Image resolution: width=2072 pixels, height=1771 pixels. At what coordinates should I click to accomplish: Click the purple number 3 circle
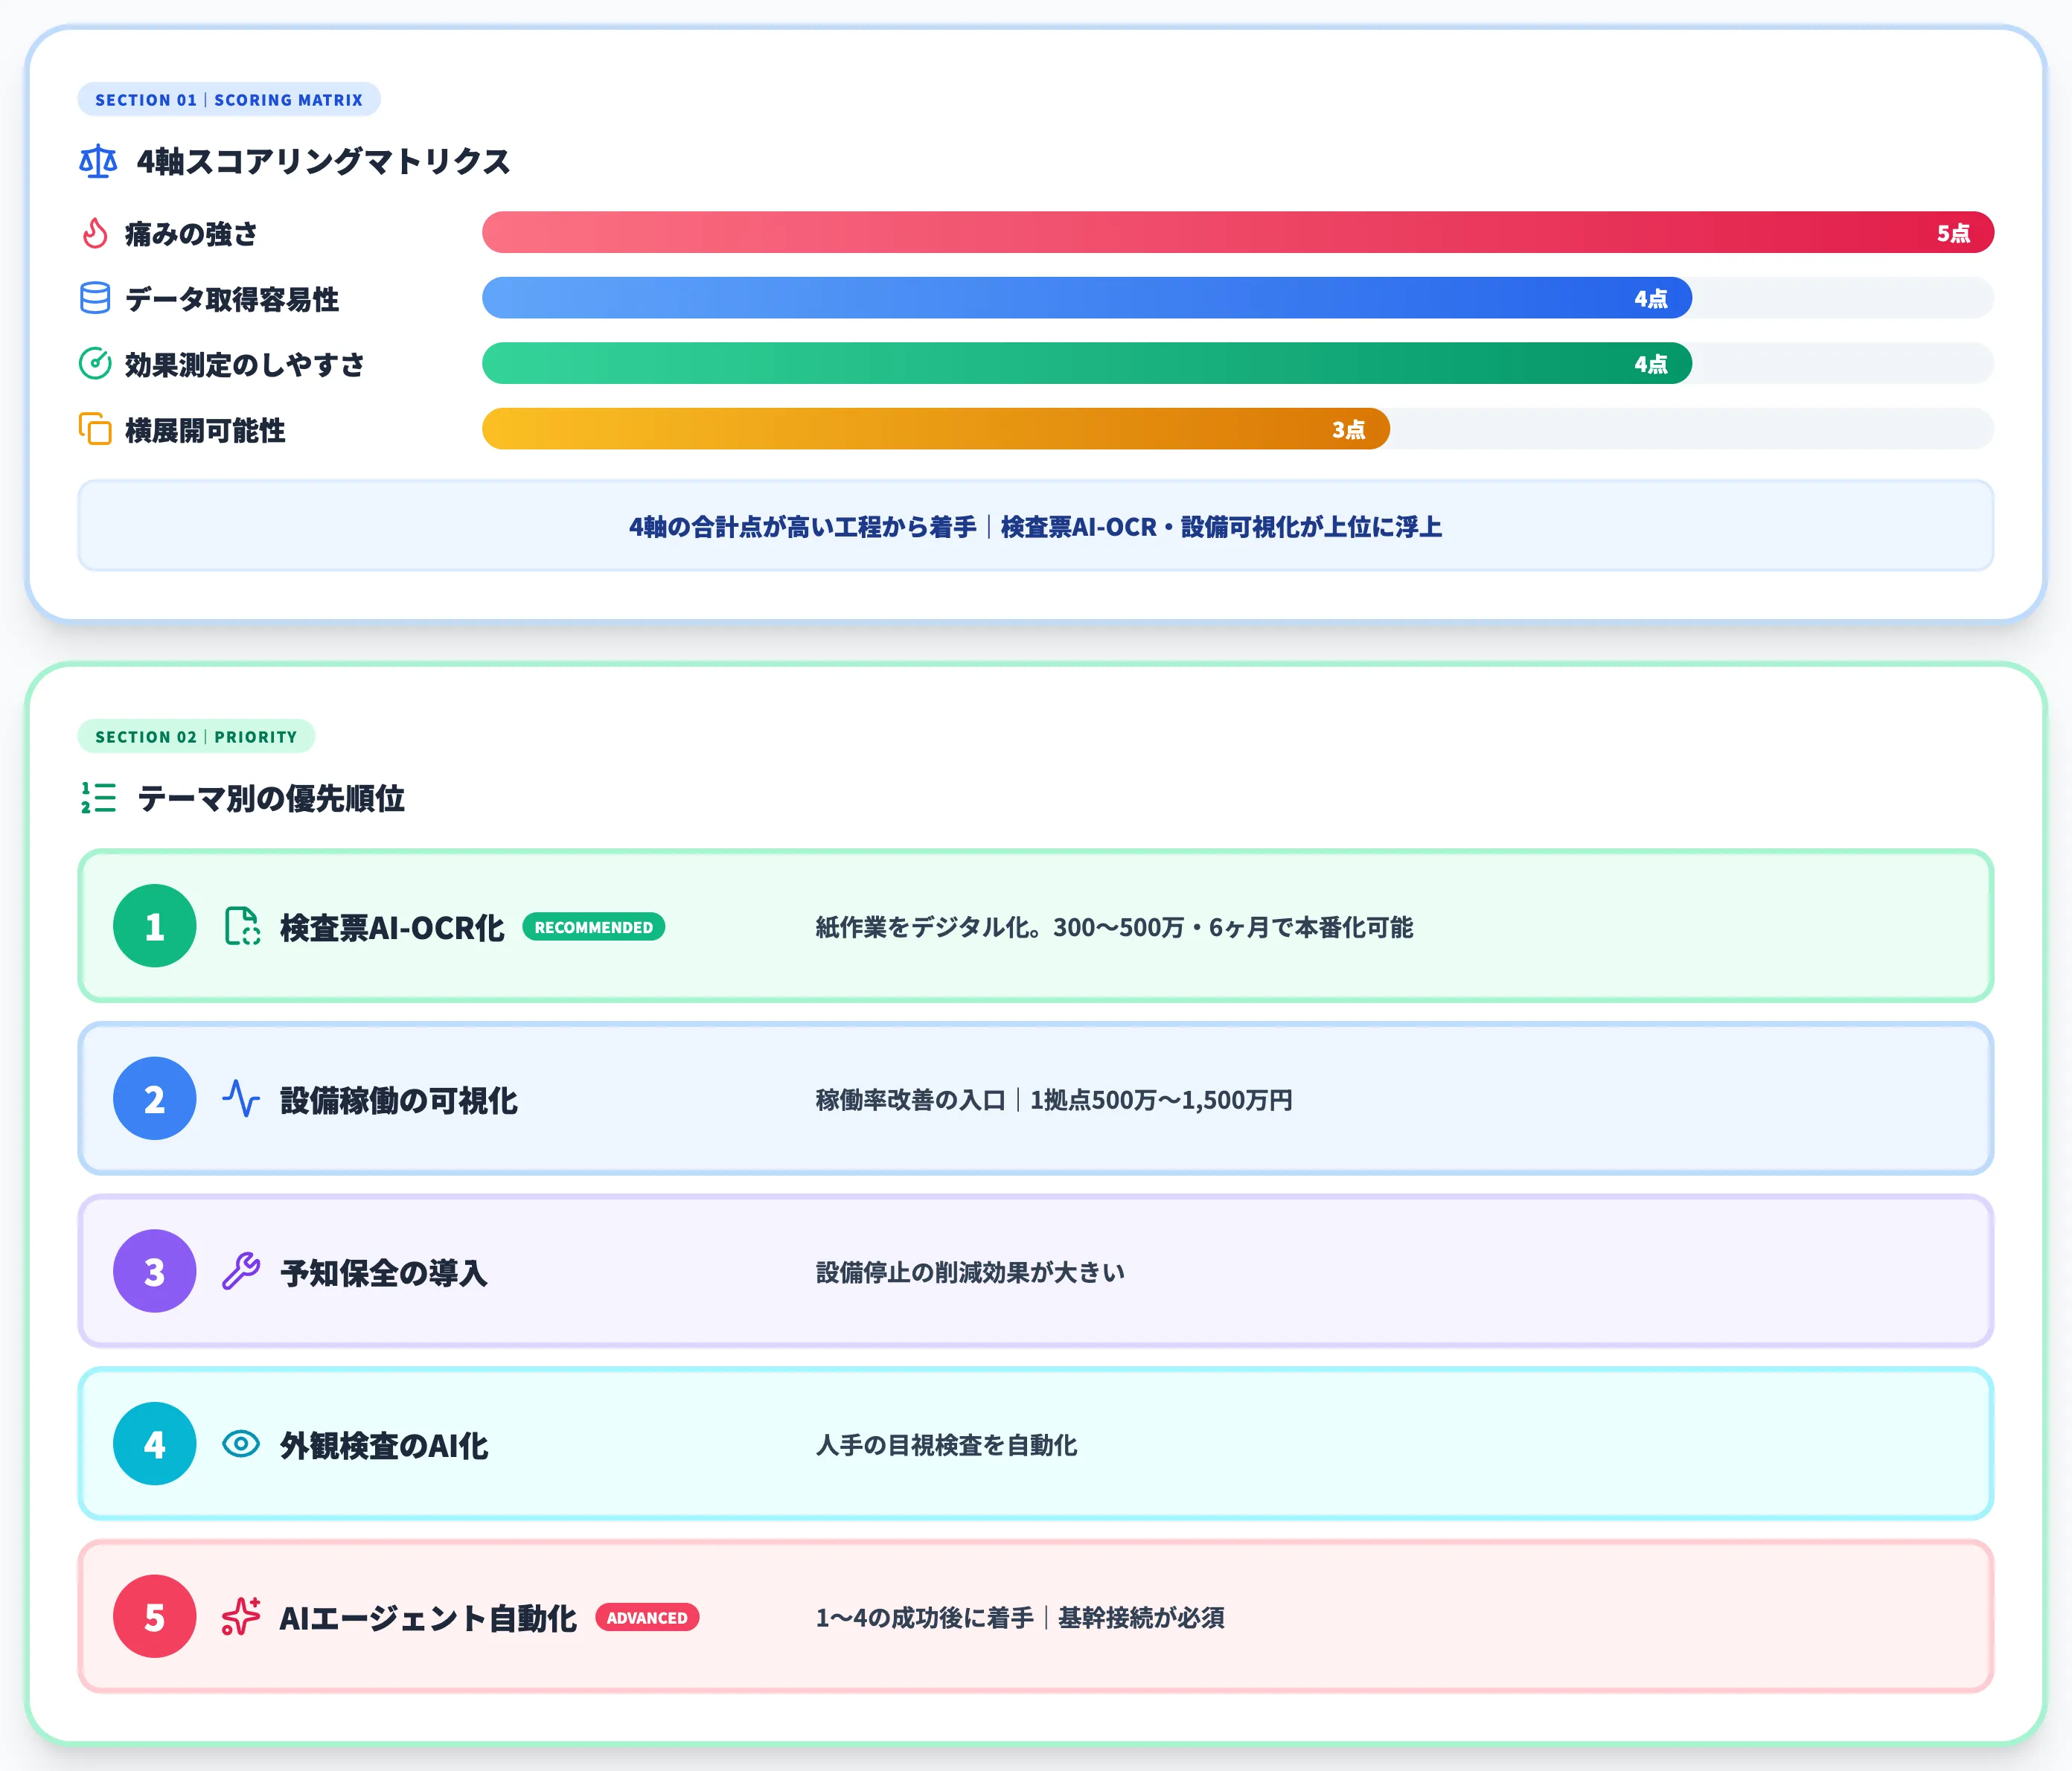click(155, 1271)
